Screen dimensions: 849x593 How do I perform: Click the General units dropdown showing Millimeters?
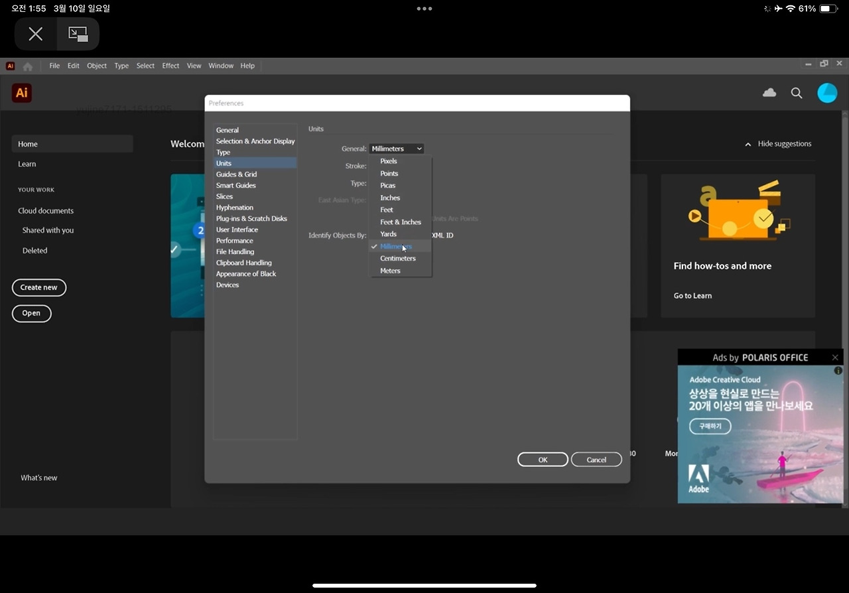[x=396, y=149]
